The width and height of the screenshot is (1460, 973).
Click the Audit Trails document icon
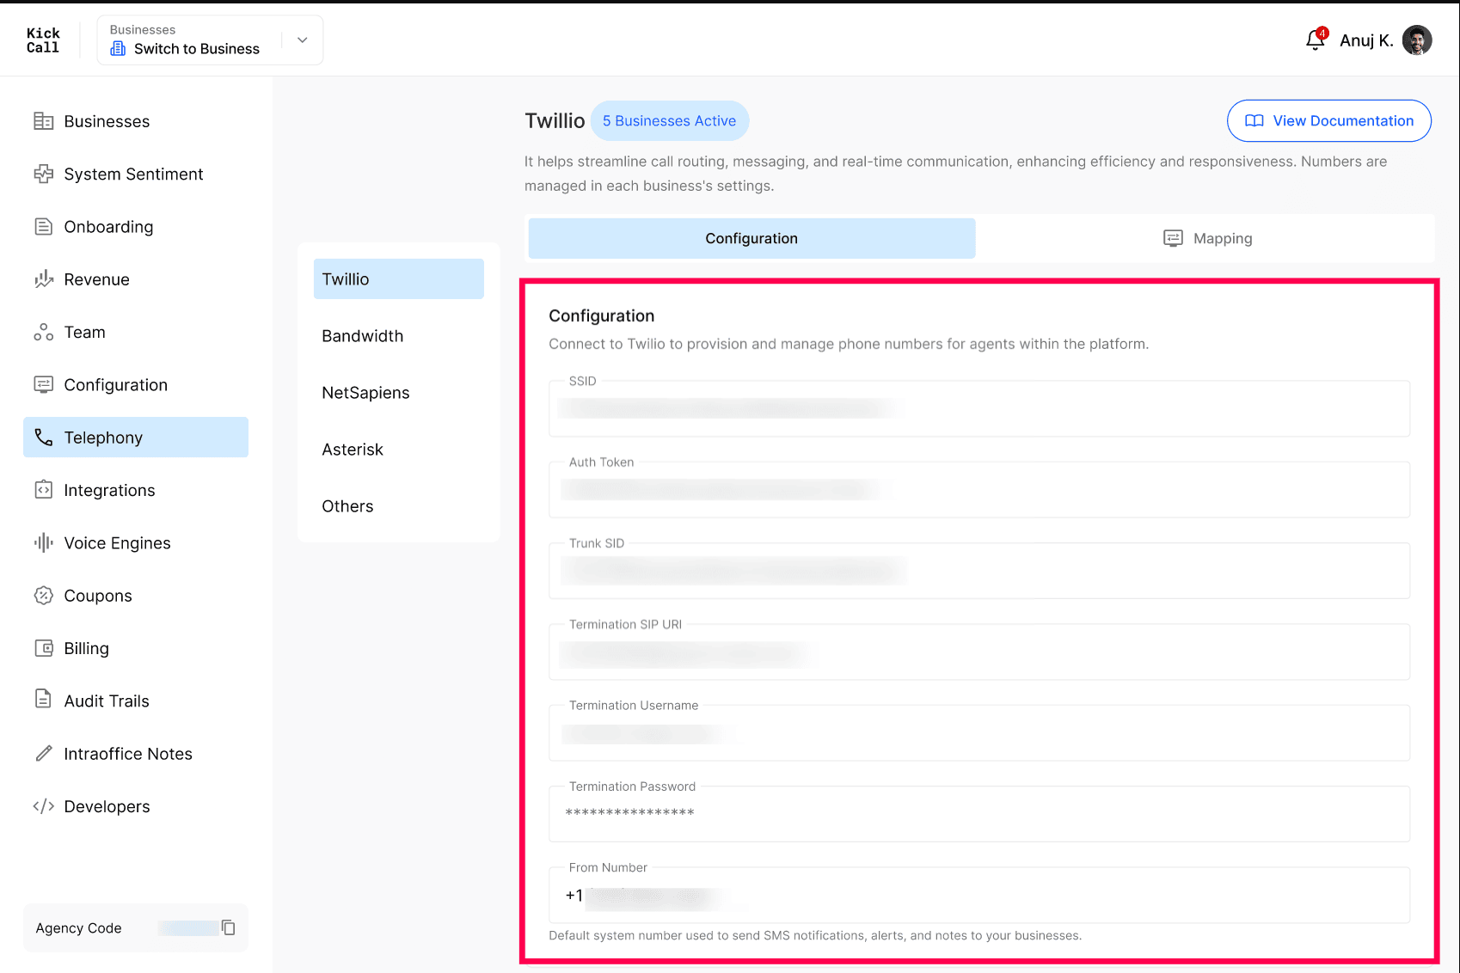43,700
